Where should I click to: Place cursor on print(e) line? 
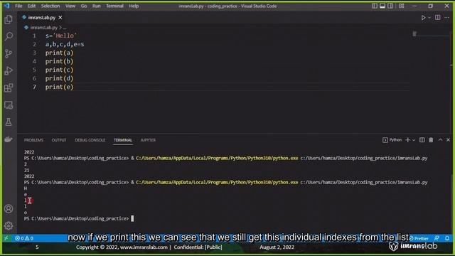pos(59,87)
